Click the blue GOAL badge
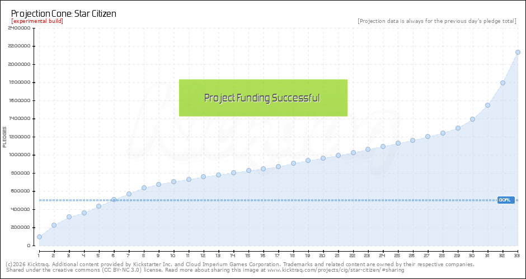This screenshot has width=526, height=279. pyautogui.click(x=505, y=200)
